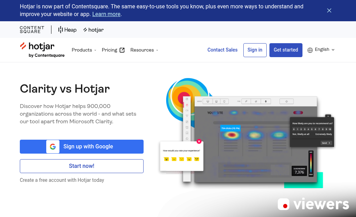Viewport: 356px width, 217px height.
Task: Select the mobile device icon in heatmap toolbar
Action: coord(224,101)
